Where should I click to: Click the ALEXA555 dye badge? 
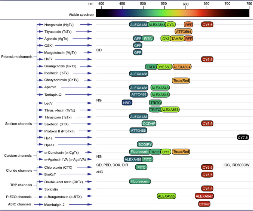166,196
